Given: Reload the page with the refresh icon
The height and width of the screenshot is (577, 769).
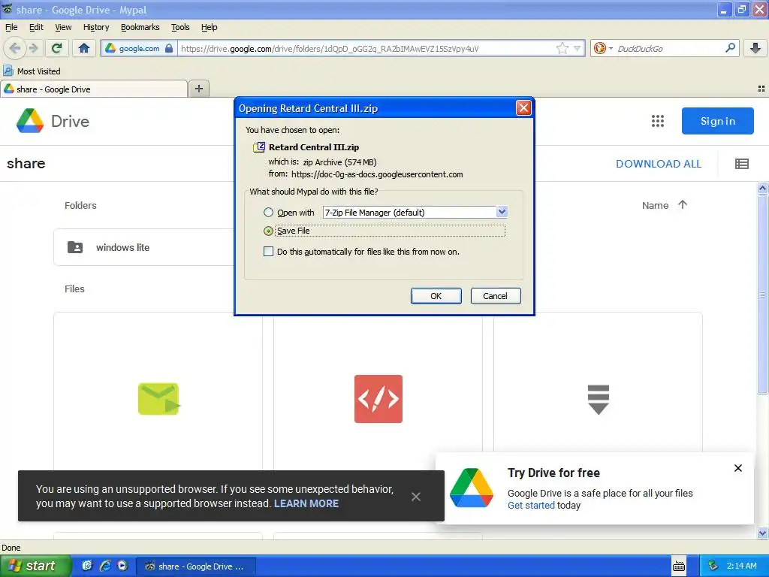Looking at the screenshot, I should tap(57, 48).
